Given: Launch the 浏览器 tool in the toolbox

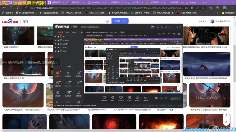Looking at the screenshot, I should 58,93.
